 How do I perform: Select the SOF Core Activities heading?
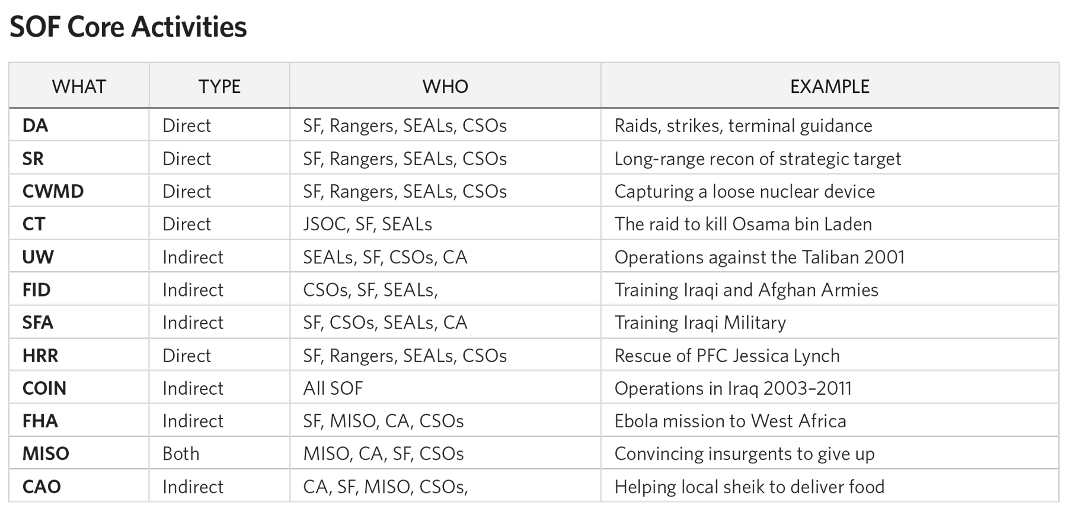(x=128, y=27)
